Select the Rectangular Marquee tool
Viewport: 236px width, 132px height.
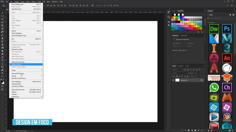2,16
